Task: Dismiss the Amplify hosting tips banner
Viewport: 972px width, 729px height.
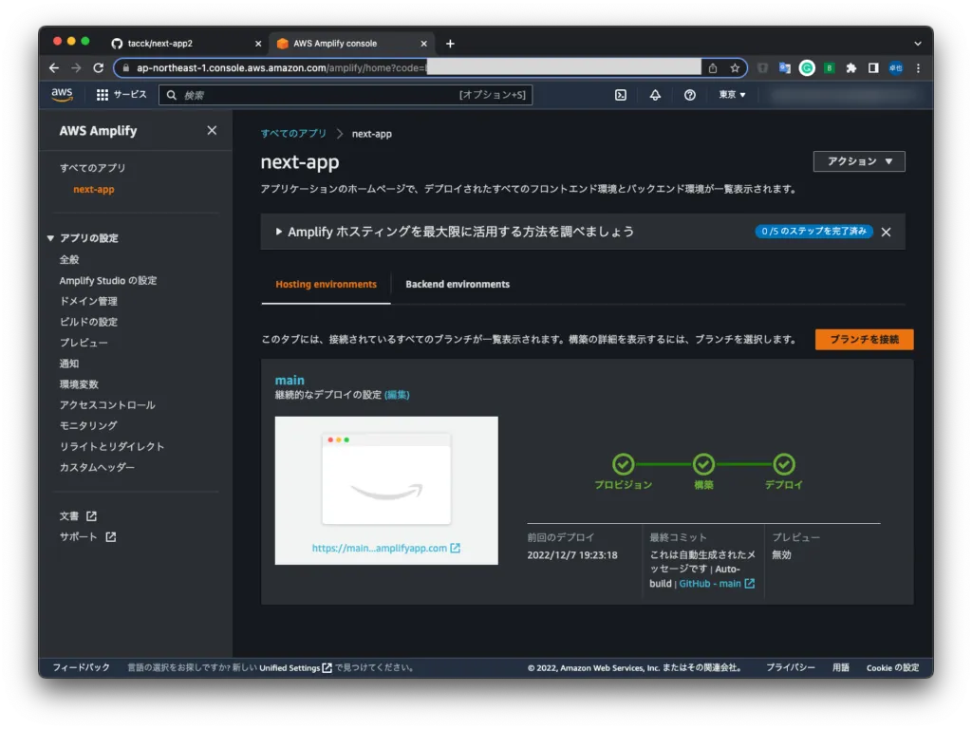Action: (886, 232)
